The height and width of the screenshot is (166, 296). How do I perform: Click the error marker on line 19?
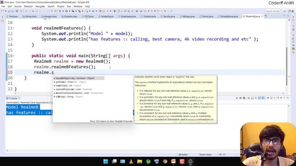click(6, 72)
